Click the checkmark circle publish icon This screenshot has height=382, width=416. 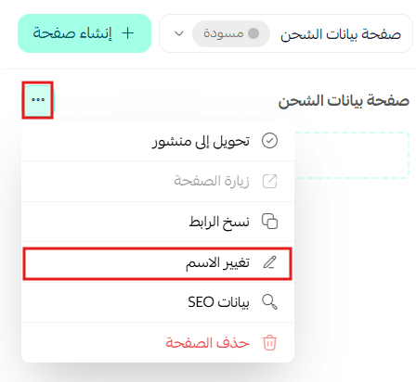pyautogui.click(x=269, y=141)
